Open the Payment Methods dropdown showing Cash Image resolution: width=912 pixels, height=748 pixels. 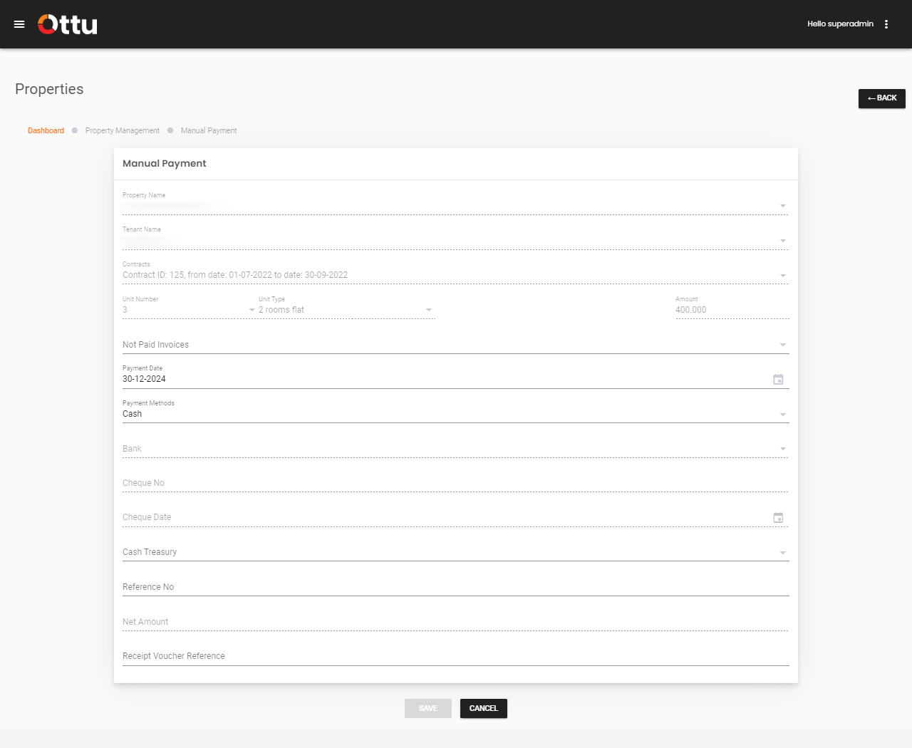click(x=782, y=413)
